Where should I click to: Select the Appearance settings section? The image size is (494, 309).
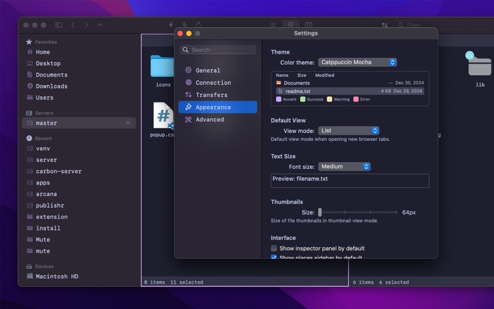pos(218,107)
